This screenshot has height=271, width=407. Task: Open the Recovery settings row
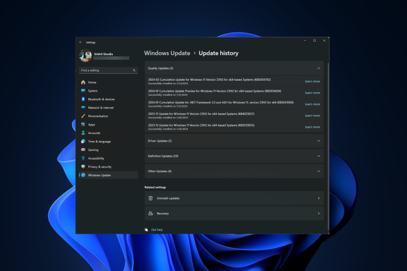[234, 214]
